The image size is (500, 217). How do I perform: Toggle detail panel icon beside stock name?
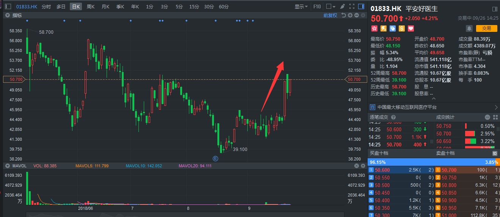494,9
